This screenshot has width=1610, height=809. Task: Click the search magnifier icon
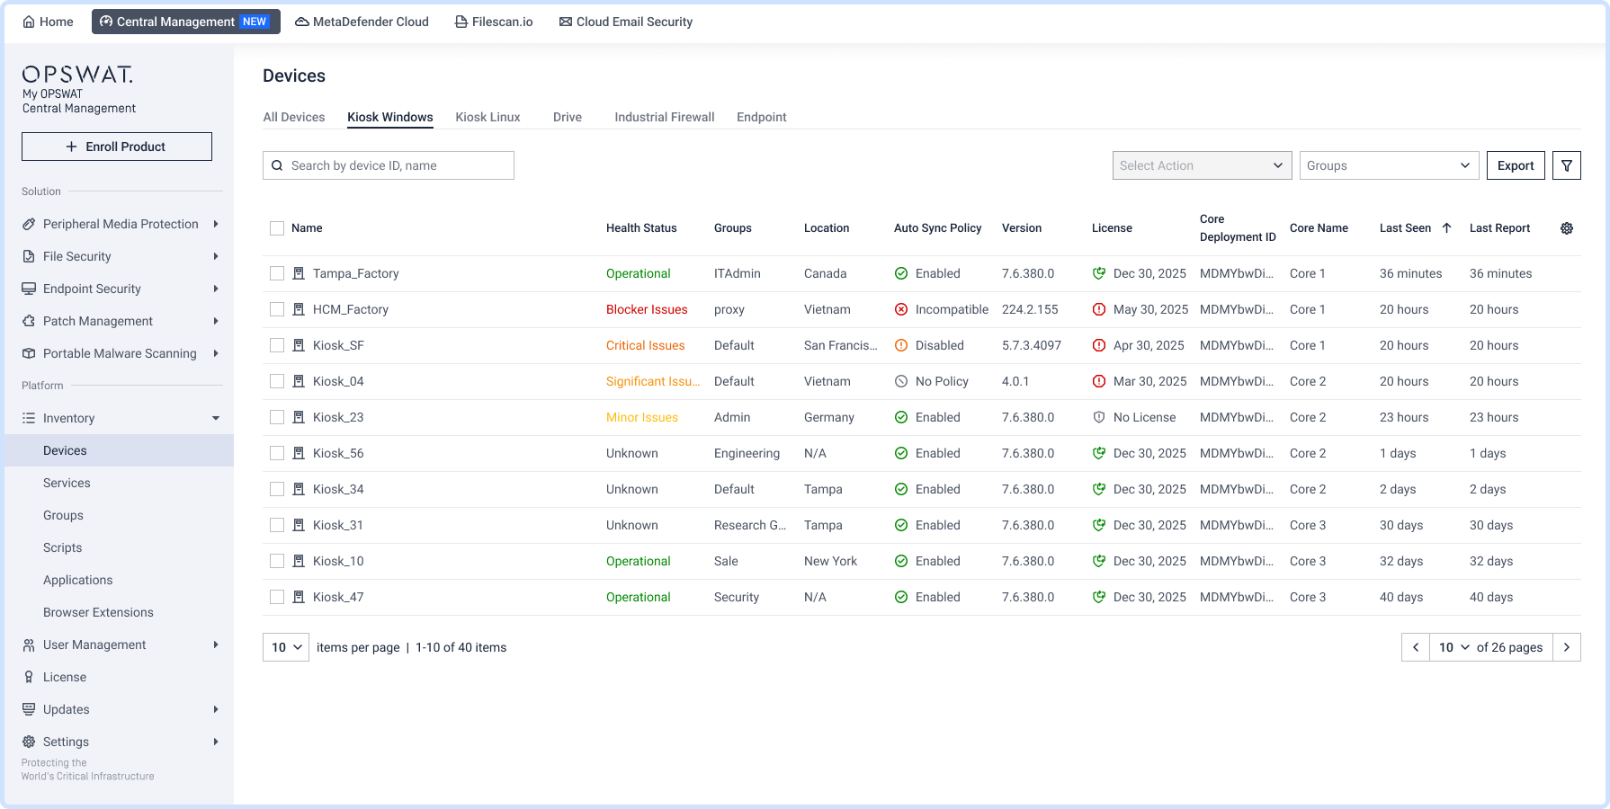pos(277,165)
